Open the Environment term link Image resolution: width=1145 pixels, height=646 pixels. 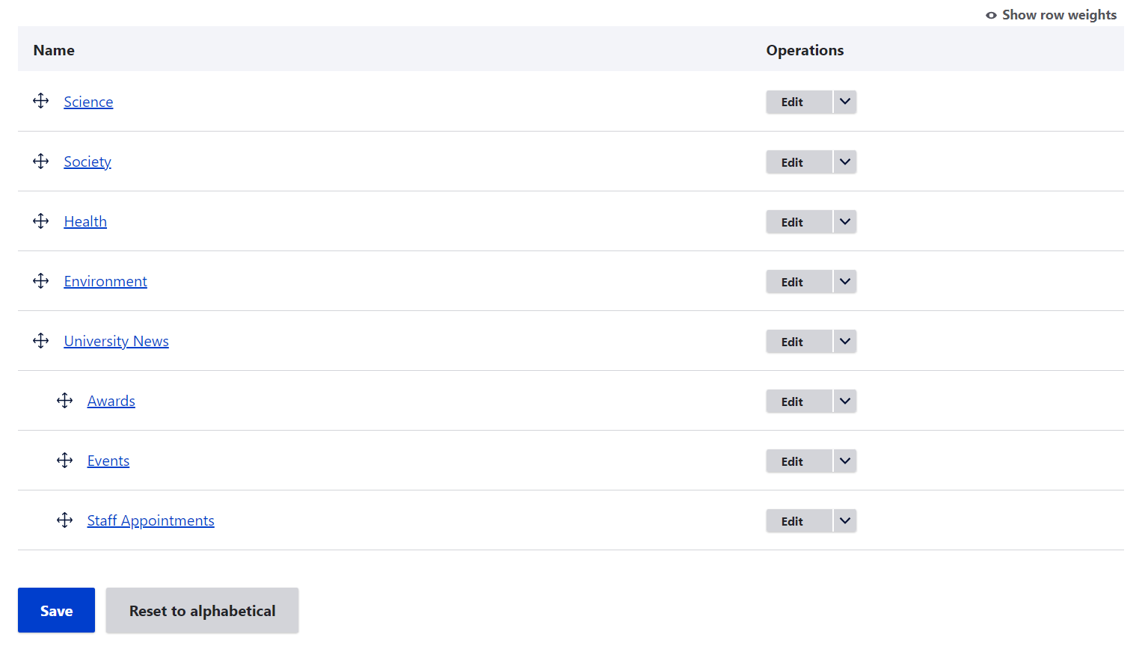(105, 281)
